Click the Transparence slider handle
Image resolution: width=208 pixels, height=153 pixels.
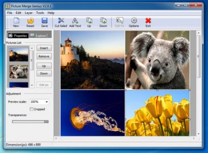[46, 122]
